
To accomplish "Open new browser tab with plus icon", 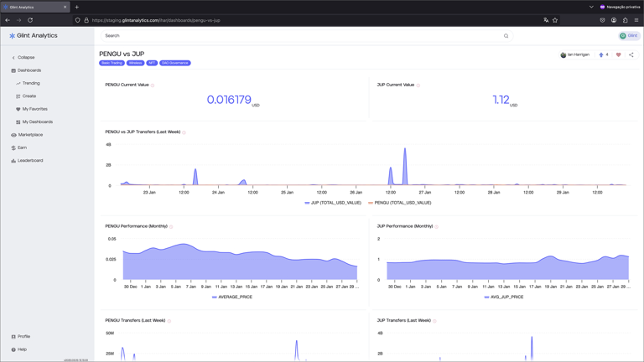I will (77, 7).
